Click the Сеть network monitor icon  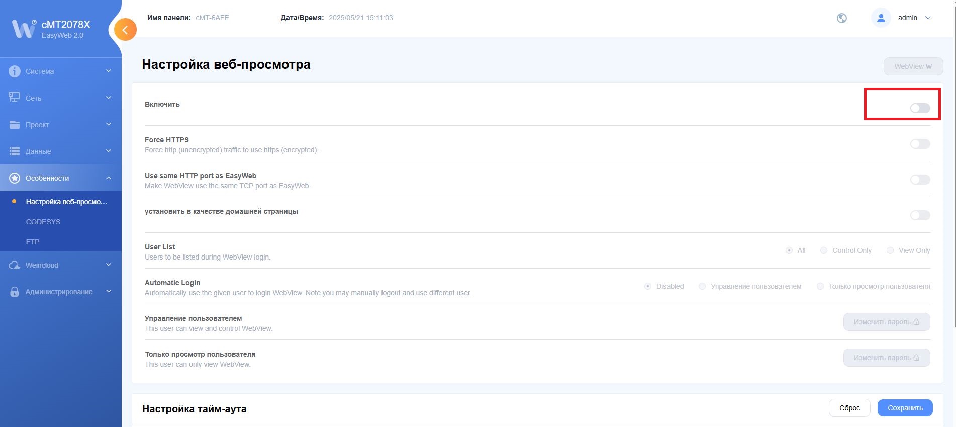pos(15,98)
